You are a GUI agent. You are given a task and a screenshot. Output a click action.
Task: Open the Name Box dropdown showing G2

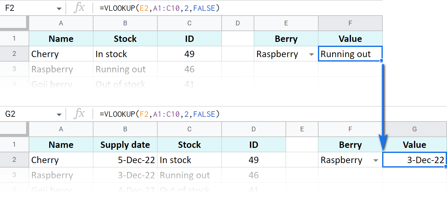(59, 114)
